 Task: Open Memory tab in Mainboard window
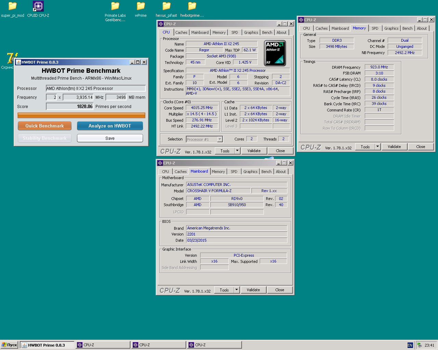(x=218, y=172)
